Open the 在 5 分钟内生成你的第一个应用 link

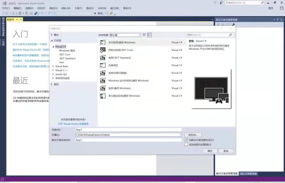(30, 44)
